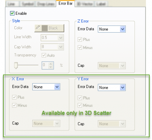Toggle the Y Error Minus checkbox
This screenshot has height=140, width=152.
(80, 105)
